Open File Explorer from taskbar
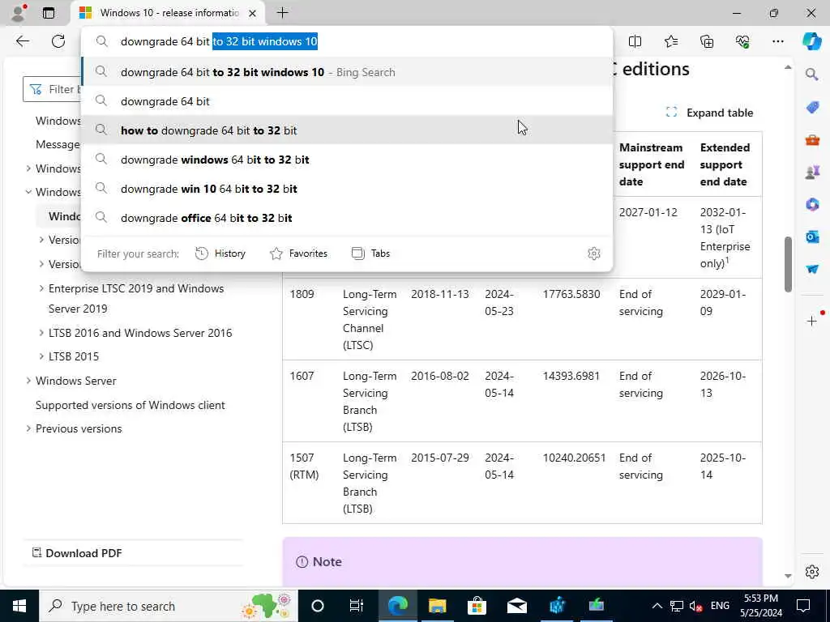 click(x=437, y=606)
